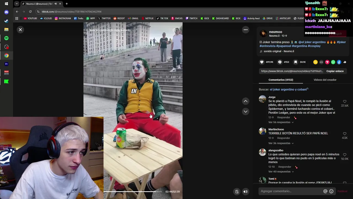Open the NETFLIX bookmark
Viewport: 353px width, 199px height.
[147, 19]
